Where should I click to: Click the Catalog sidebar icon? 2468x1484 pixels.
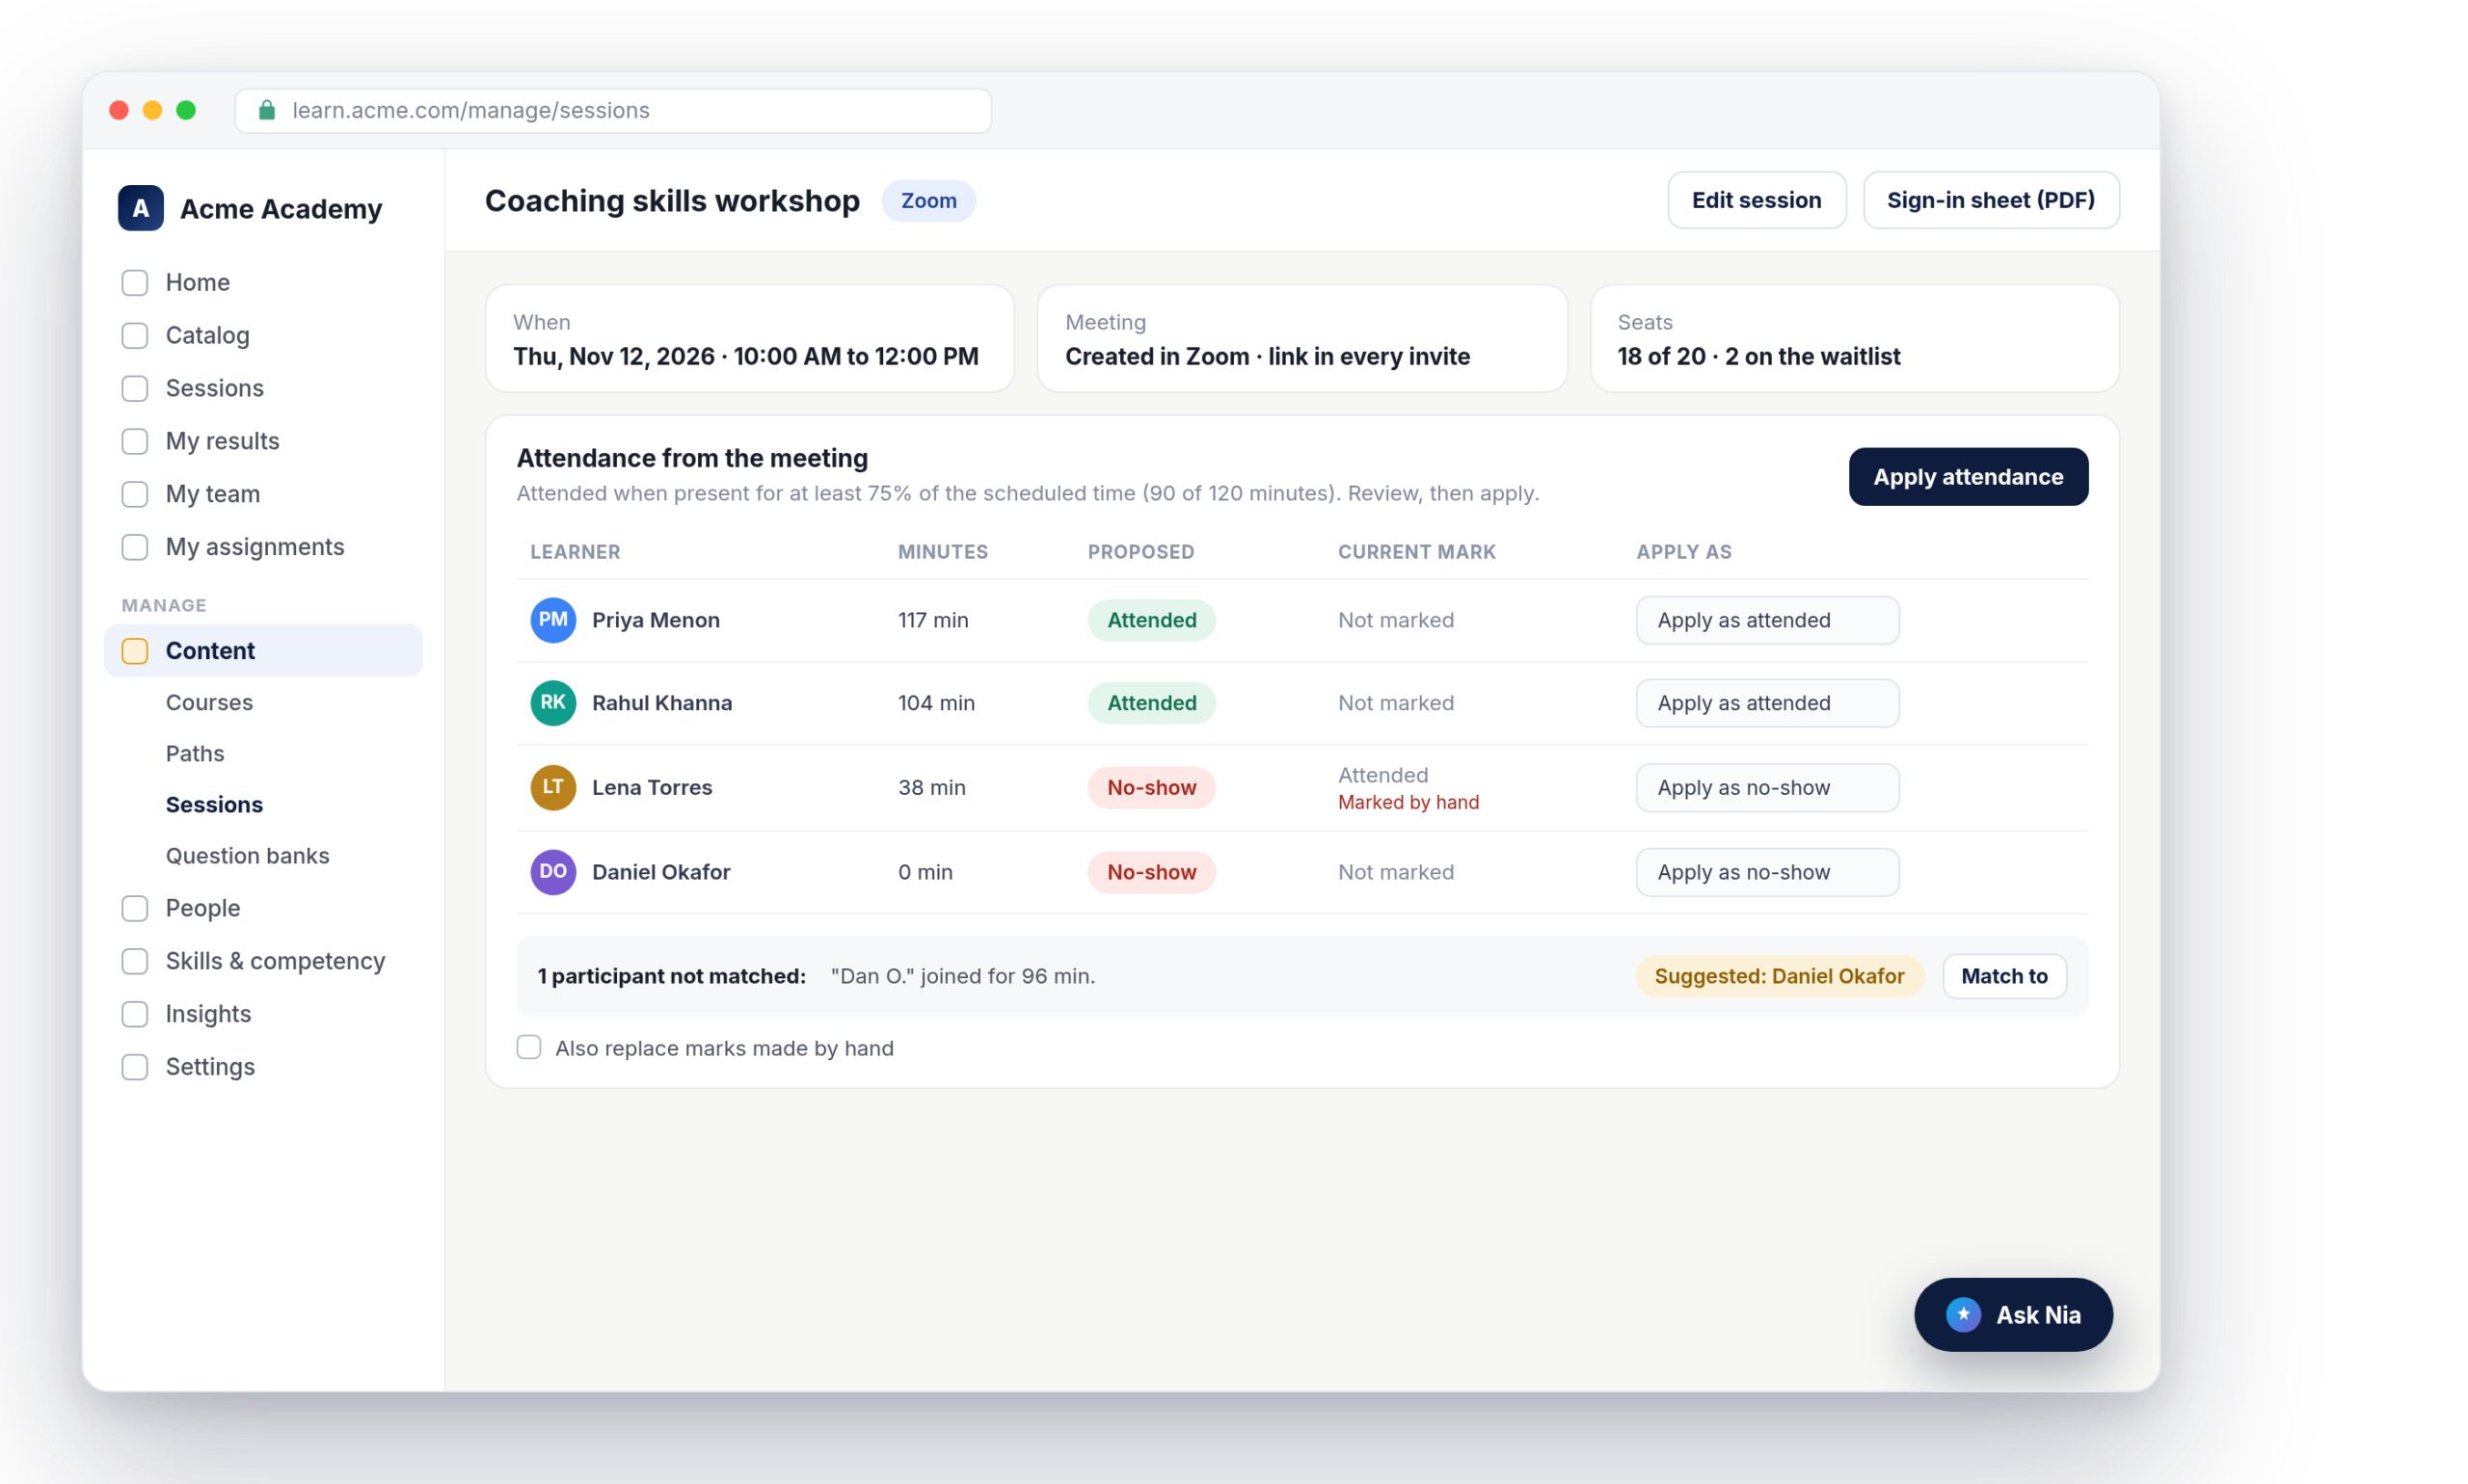tap(135, 335)
